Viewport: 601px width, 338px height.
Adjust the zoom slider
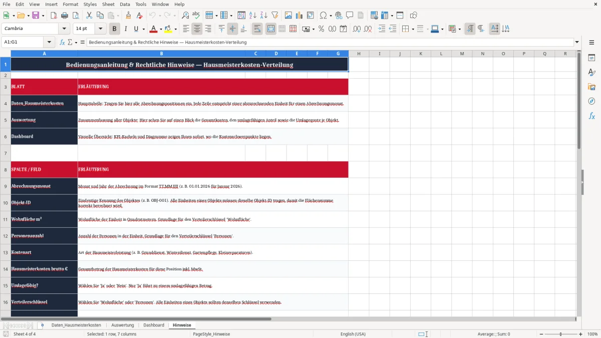coord(560,334)
